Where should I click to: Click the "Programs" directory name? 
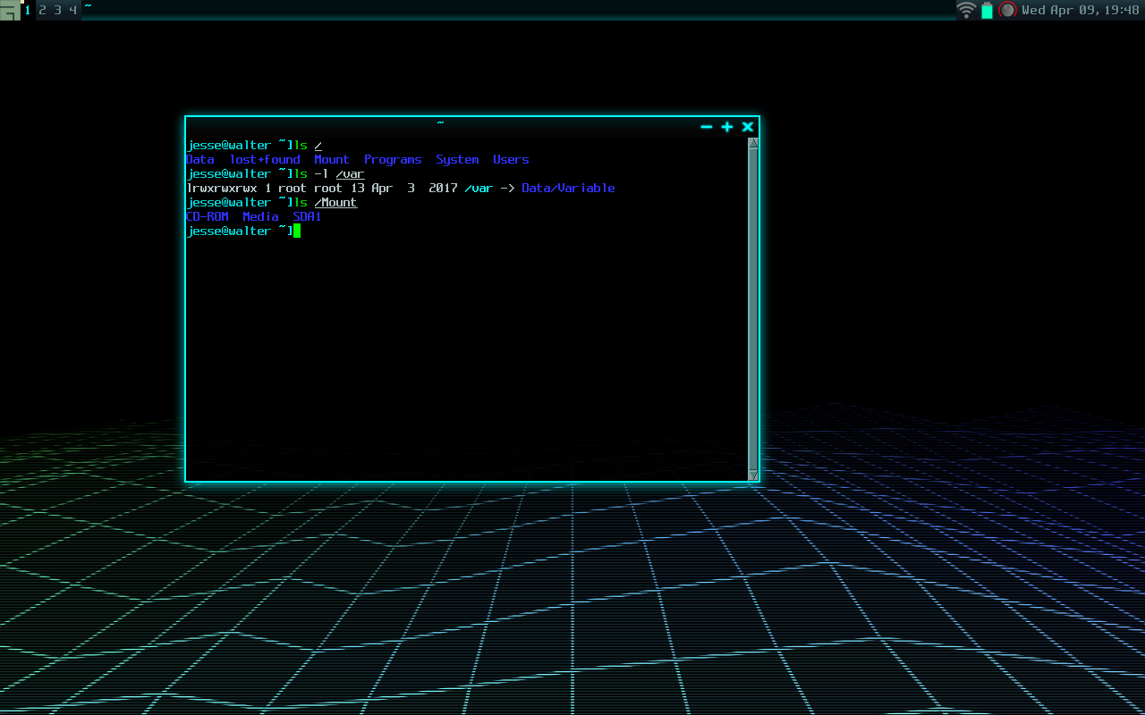(x=393, y=159)
